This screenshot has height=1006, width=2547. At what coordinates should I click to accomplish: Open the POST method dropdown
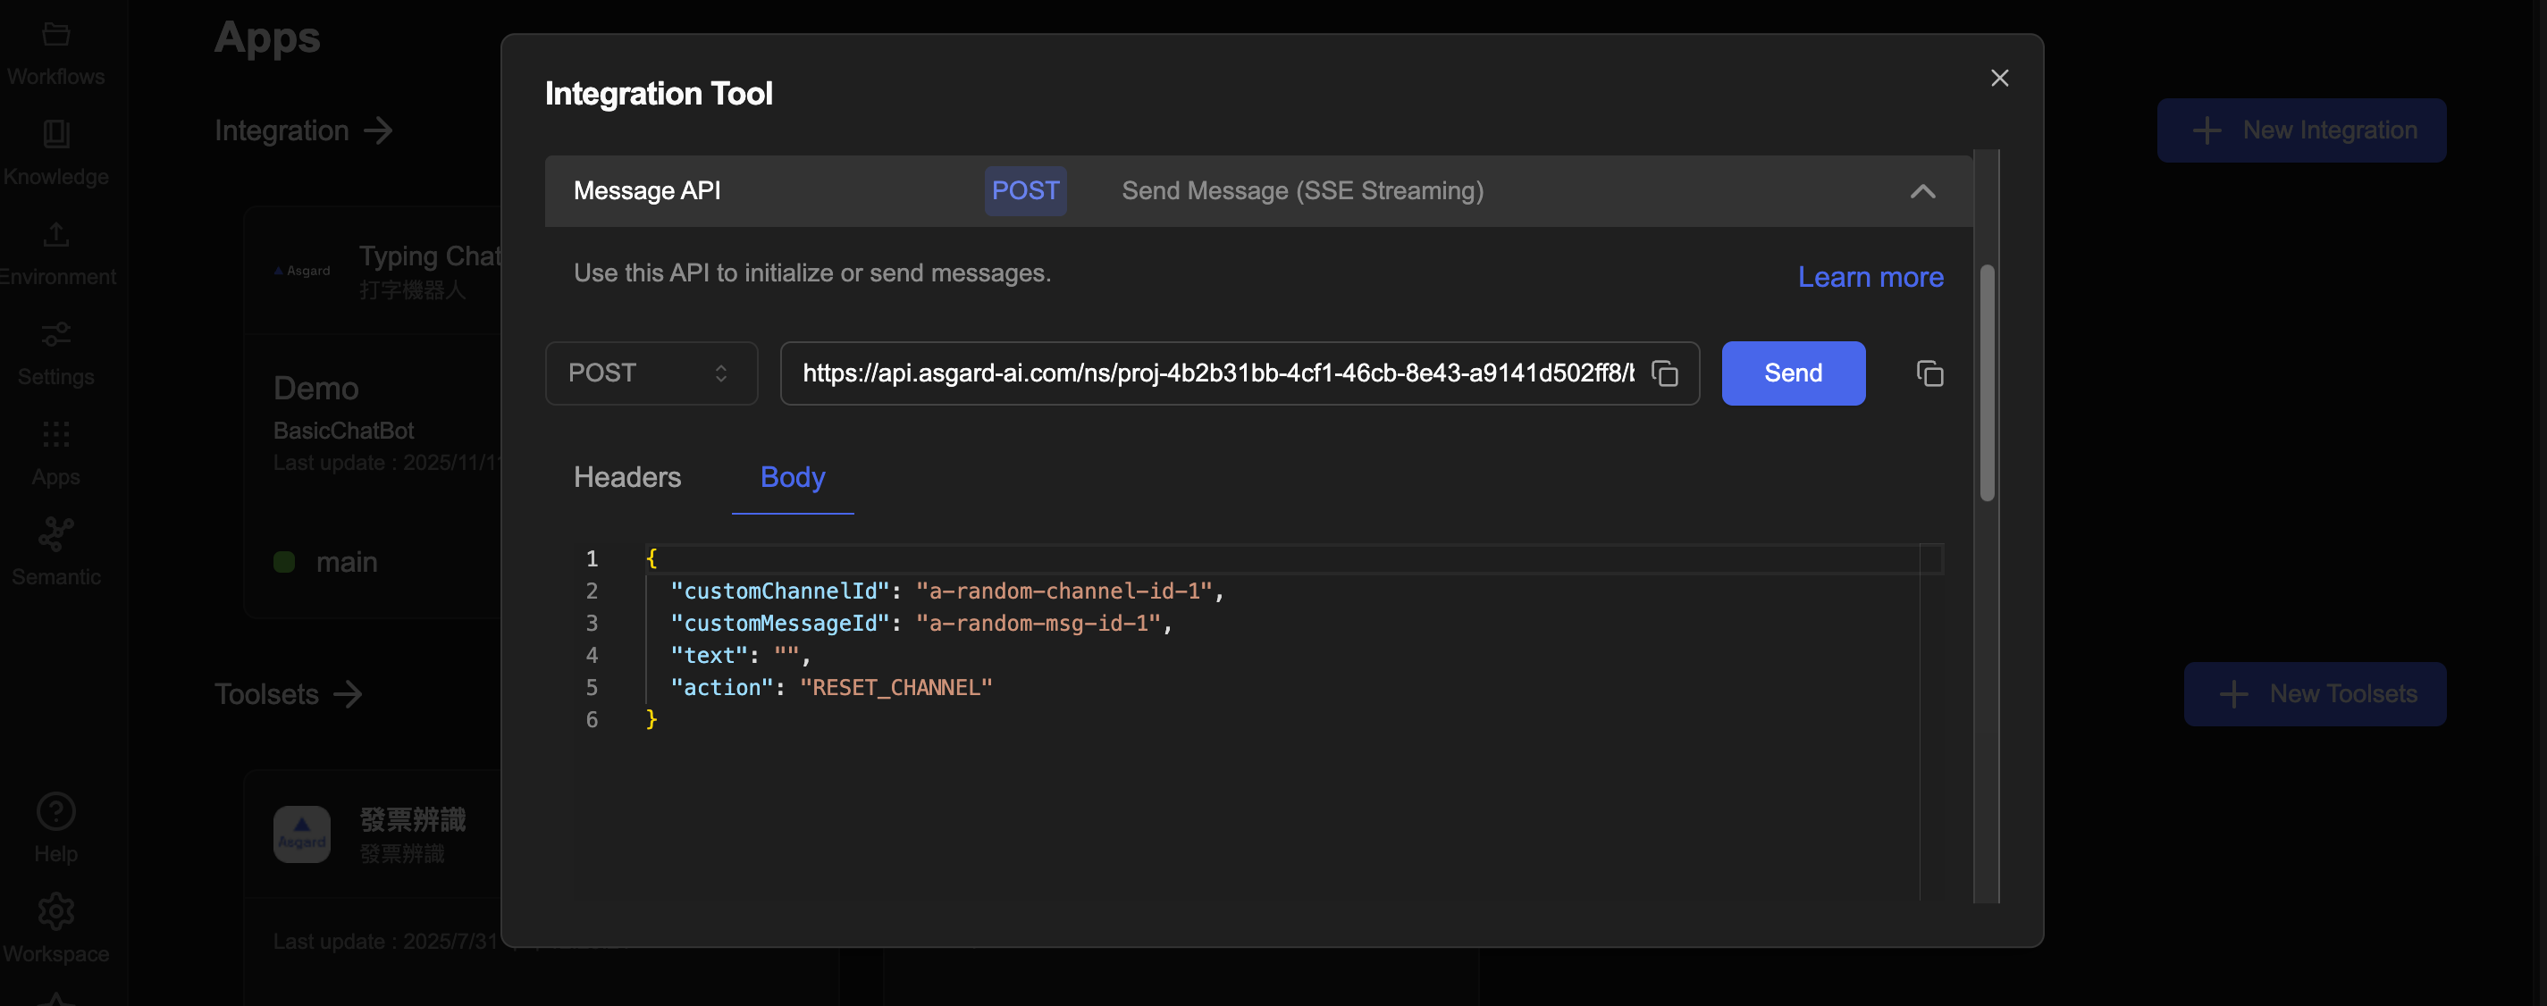click(651, 373)
